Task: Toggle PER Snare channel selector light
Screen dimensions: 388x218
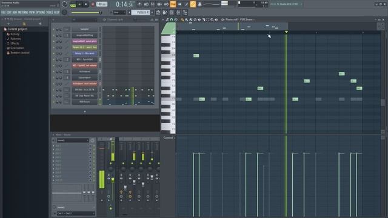Action: [100, 102]
